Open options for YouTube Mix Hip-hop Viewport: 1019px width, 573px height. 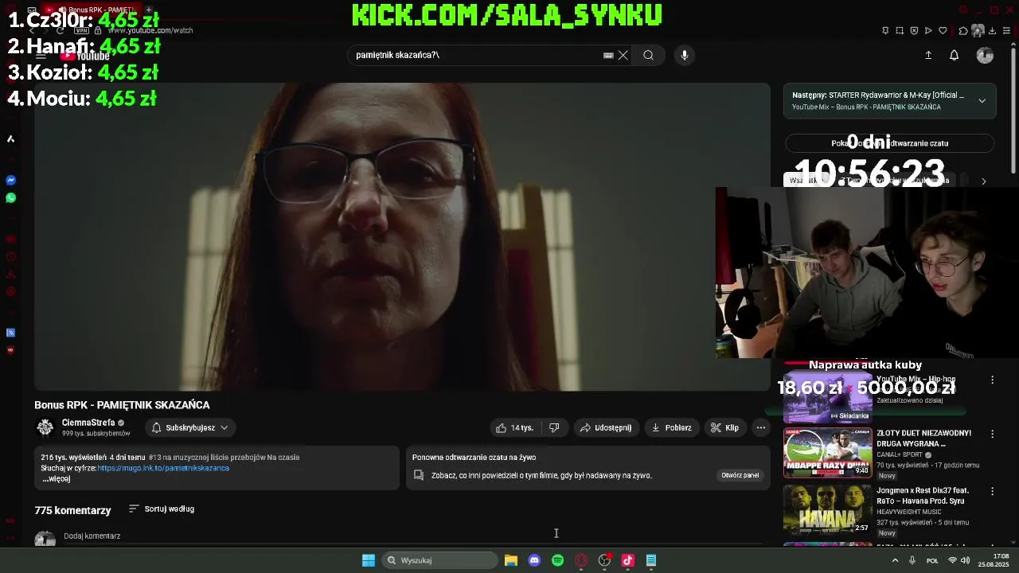(992, 380)
